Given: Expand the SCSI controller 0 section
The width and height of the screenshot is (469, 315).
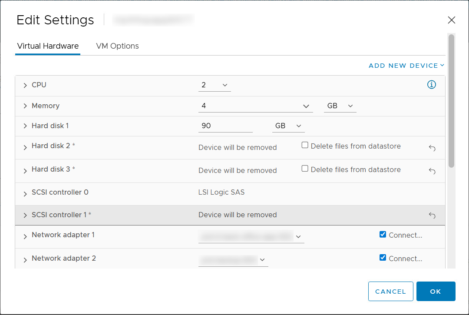Looking at the screenshot, I should pyautogui.click(x=25, y=192).
